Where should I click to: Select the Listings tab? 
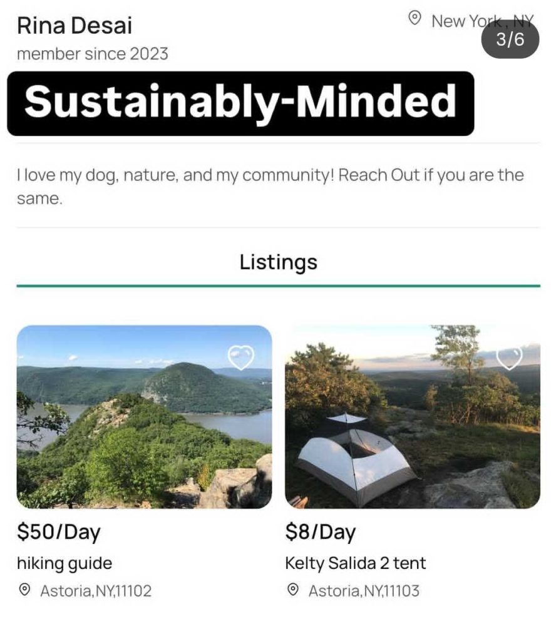(x=278, y=262)
